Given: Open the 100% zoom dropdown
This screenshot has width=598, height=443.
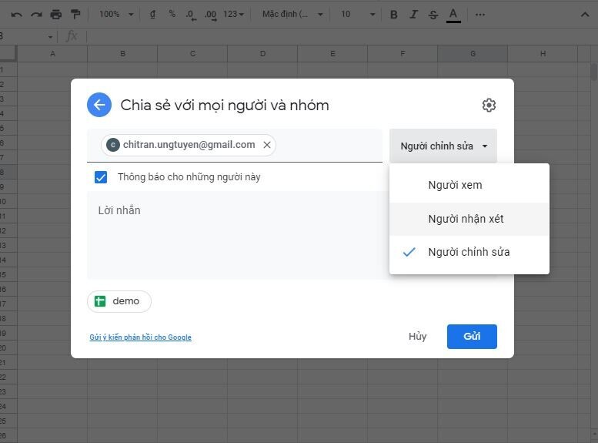Looking at the screenshot, I should click(116, 15).
